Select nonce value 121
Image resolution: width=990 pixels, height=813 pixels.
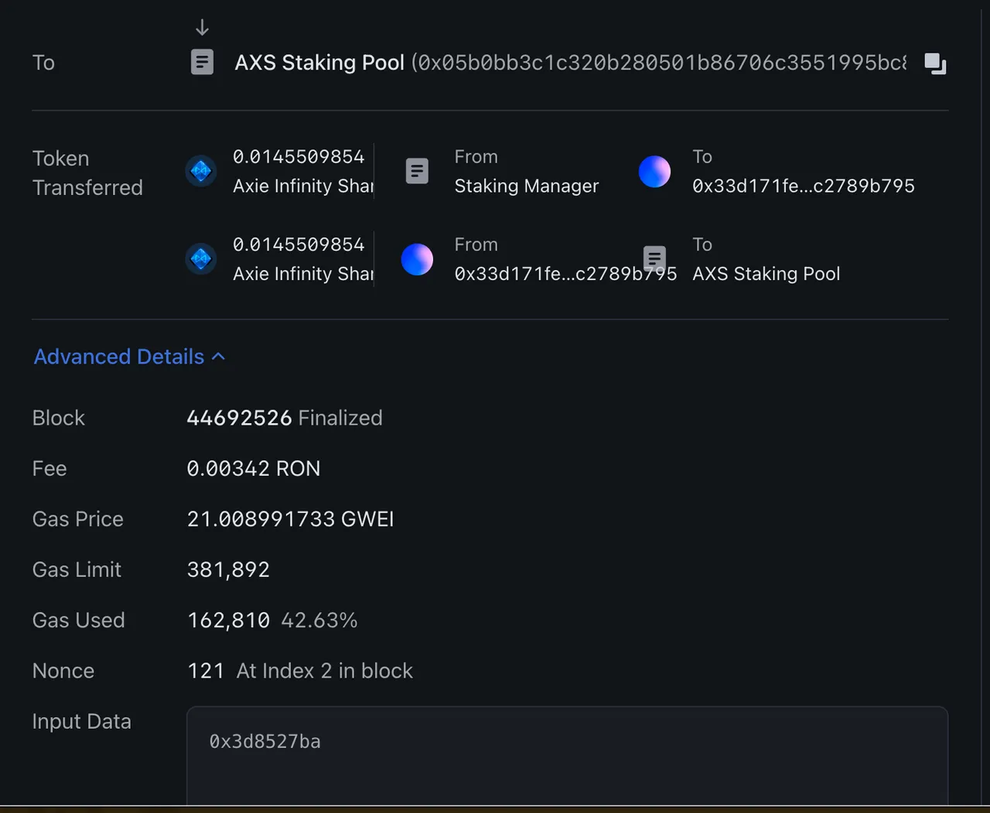tap(206, 671)
